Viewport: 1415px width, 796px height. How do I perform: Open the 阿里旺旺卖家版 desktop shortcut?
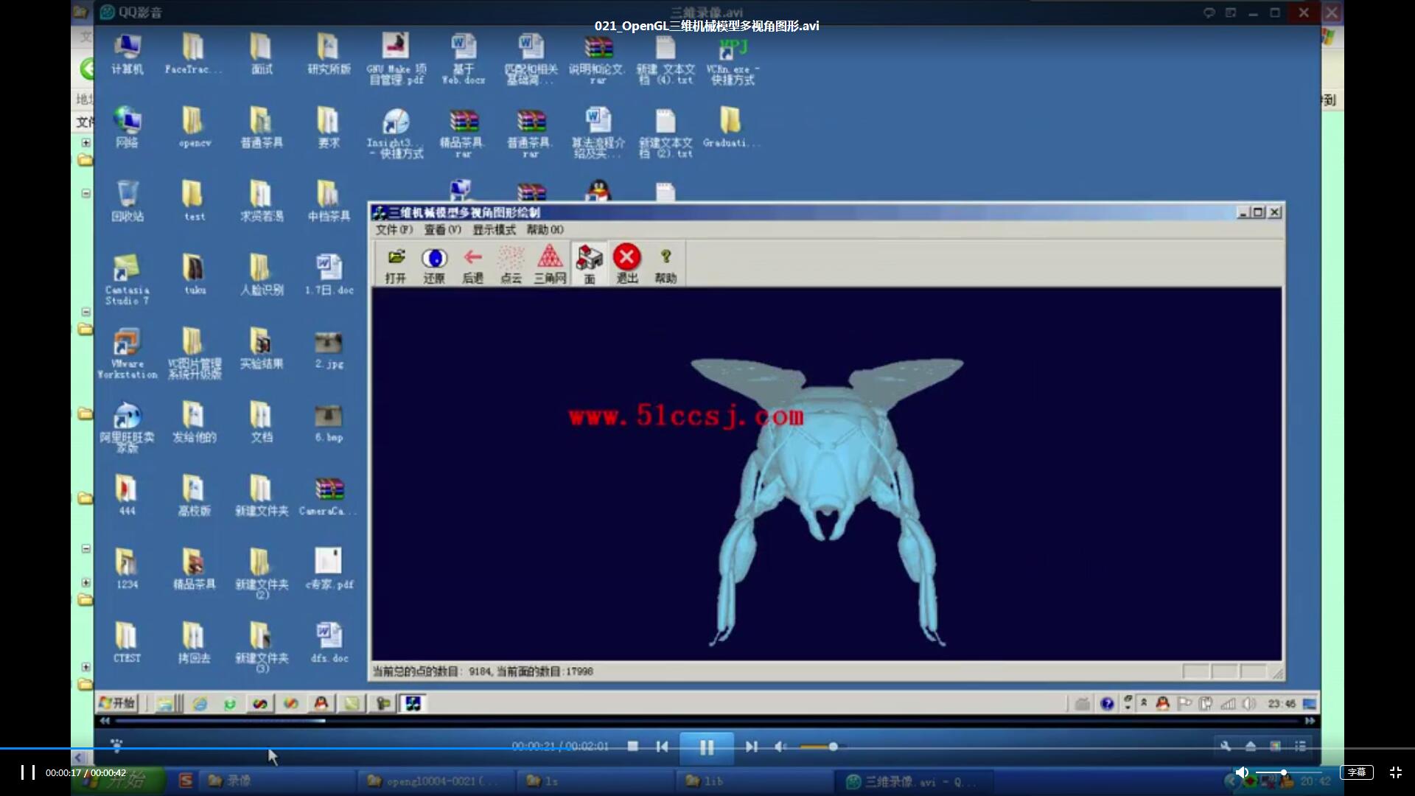click(x=127, y=427)
